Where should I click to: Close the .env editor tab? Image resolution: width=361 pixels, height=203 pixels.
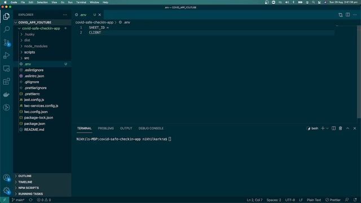[x=100, y=15]
